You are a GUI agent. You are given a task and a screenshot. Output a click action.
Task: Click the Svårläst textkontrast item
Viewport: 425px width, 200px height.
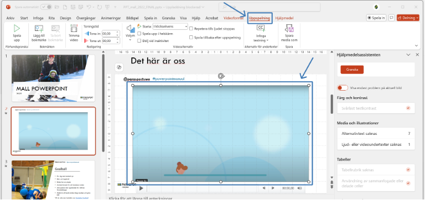[x=376, y=108]
